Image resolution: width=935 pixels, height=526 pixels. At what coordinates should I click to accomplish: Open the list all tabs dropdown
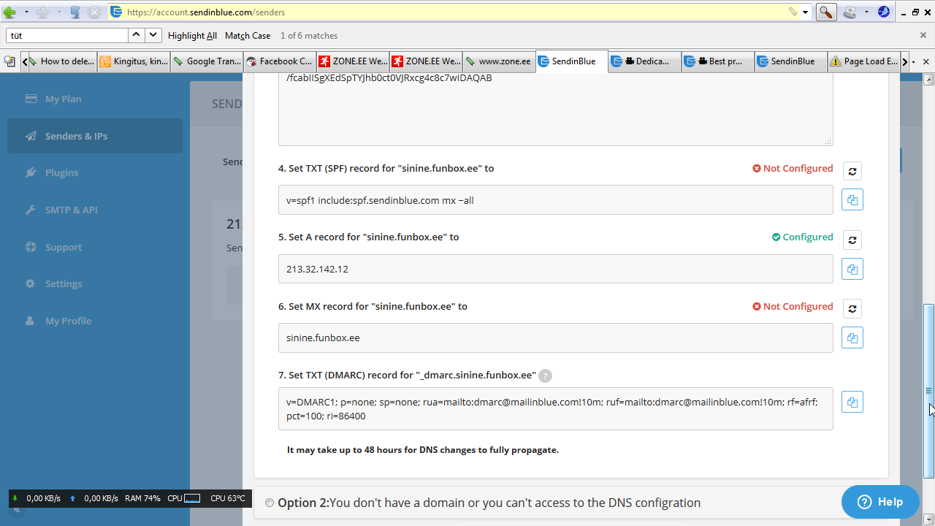pyautogui.click(x=914, y=62)
